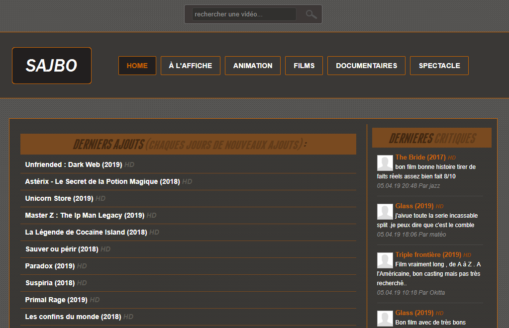
Task: Click review text 'bon film bonne histoire'
Action: (426, 171)
